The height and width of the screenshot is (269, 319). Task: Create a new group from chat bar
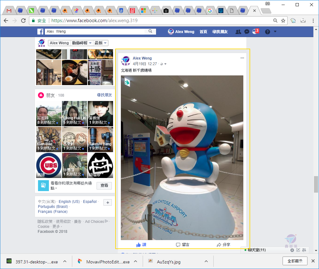tap(304, 250)
